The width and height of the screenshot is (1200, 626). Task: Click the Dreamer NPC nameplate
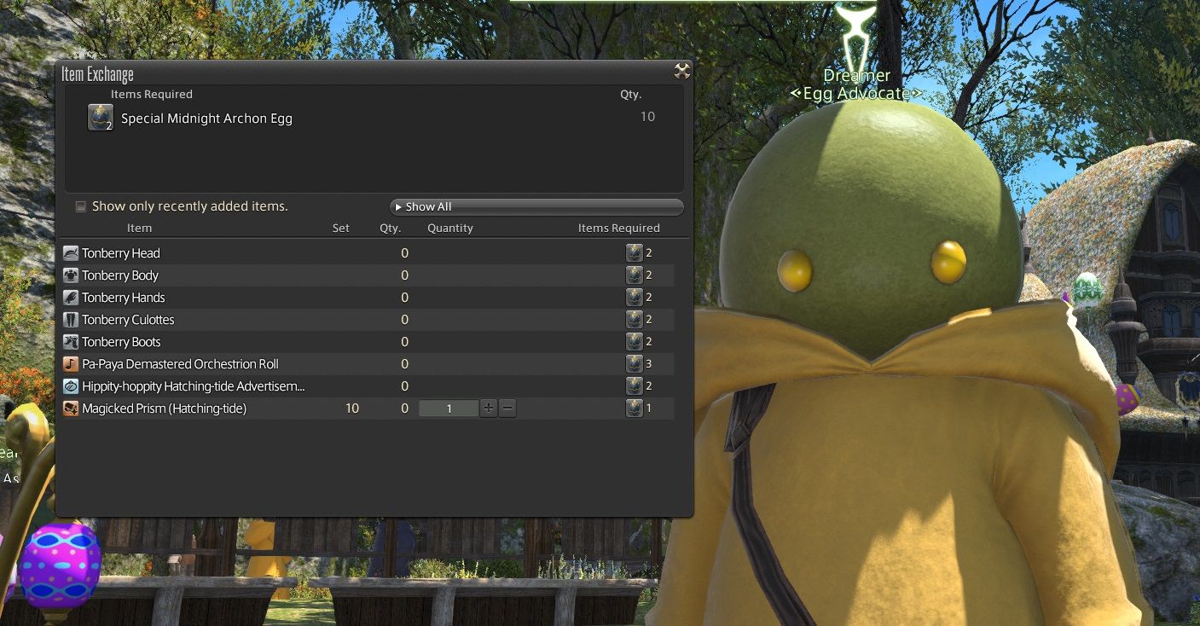[x=856, y=76]
